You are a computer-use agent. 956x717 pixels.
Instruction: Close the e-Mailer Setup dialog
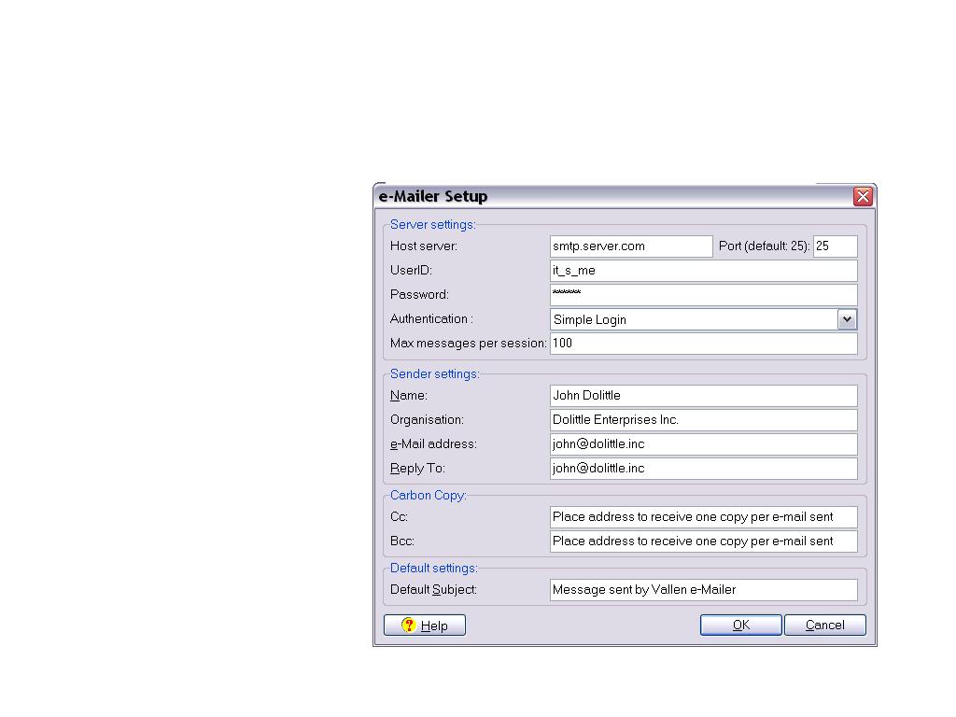coord(863,196)
